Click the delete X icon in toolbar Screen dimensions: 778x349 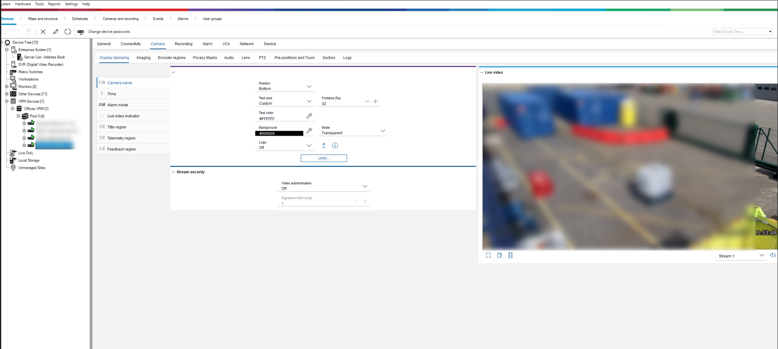pos(43,32)
